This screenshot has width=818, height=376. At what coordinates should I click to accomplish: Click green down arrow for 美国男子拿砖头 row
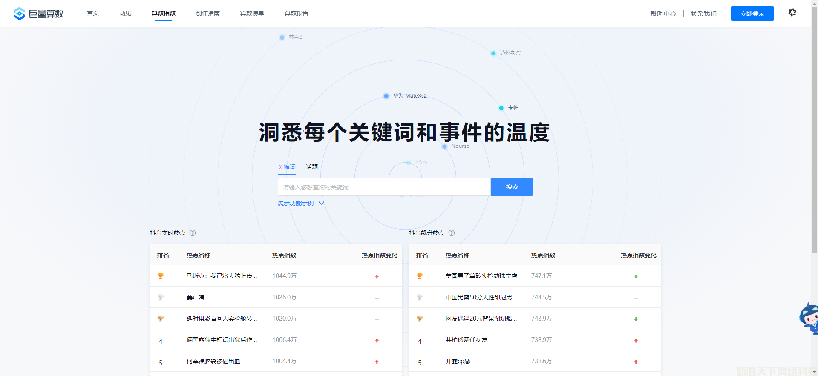point(636,277)
